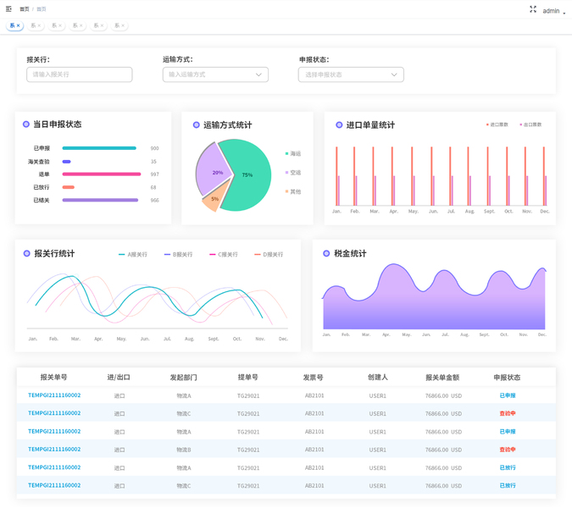This screenshot has width=572, height=508.
Task: Click the first 首页 breadcrumb
Action: 25,9
